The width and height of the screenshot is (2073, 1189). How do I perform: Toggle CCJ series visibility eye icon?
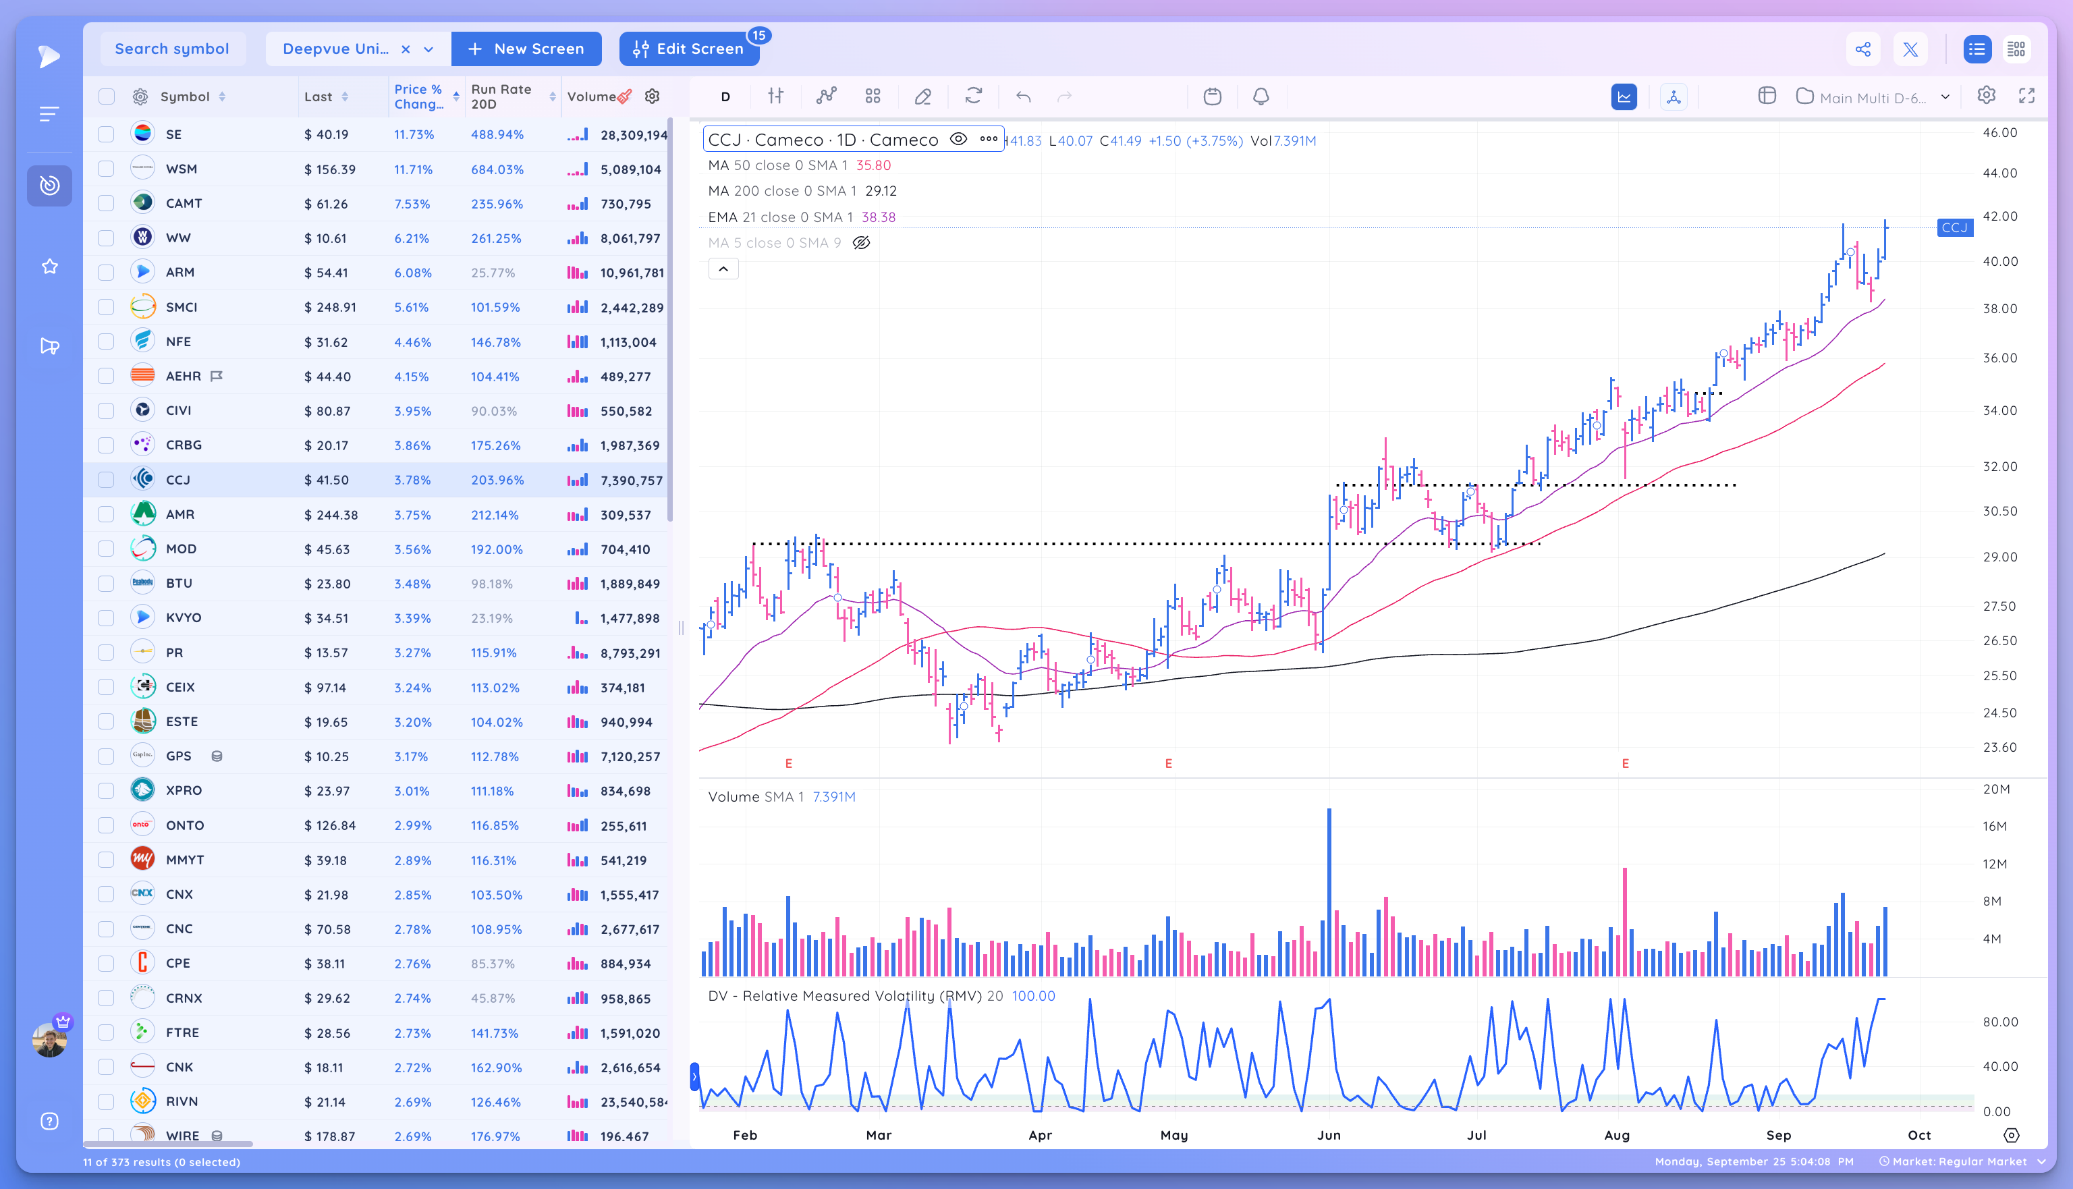click(958, 139)
